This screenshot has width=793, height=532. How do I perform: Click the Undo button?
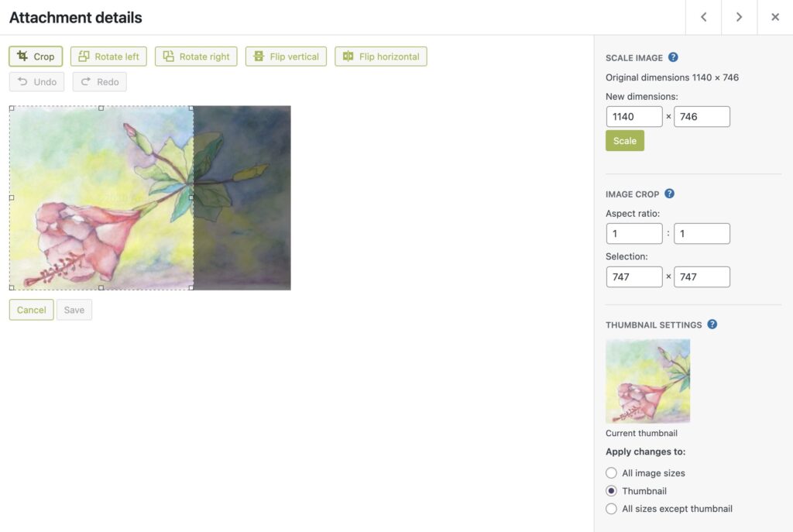tap(37, 82)
